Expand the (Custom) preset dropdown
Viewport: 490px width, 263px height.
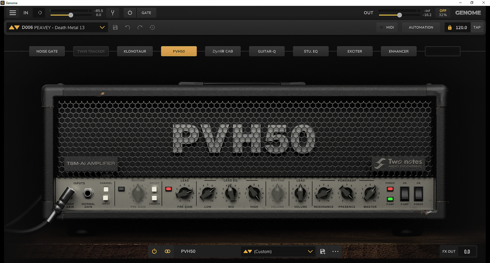coord(310,252)
